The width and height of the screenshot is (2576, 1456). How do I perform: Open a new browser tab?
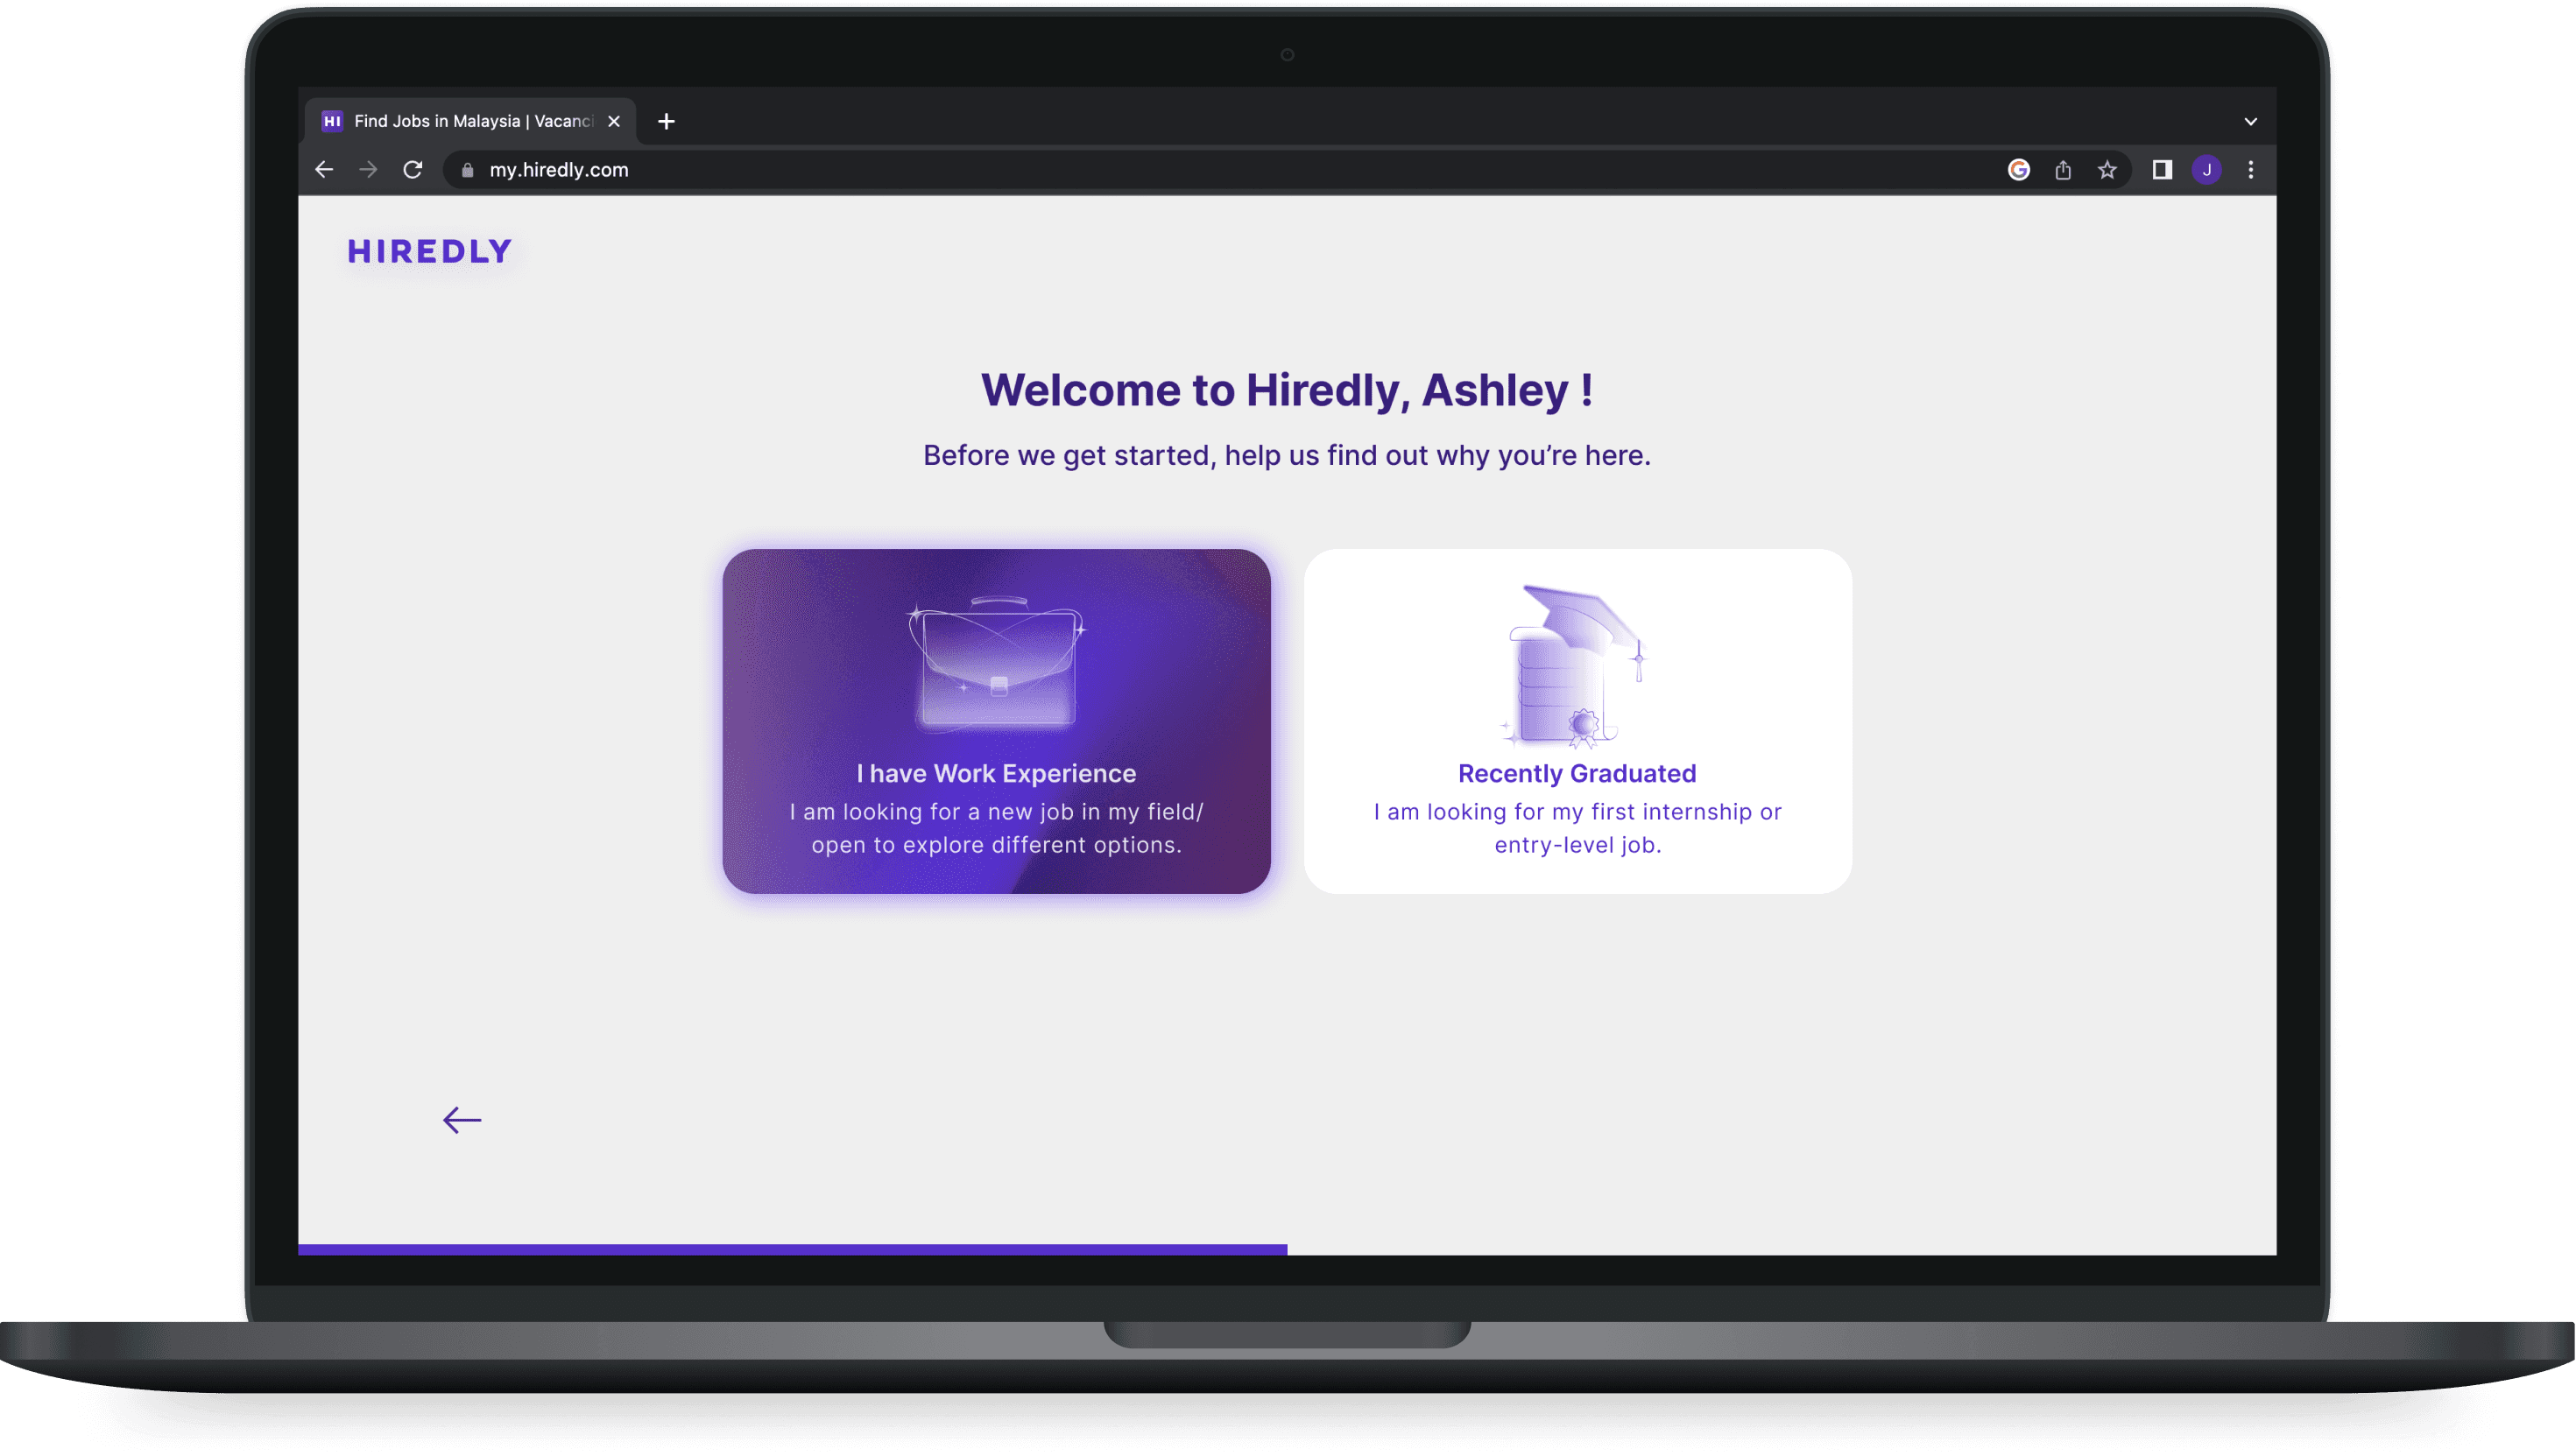pyautogui.click(x=667, y=121)
